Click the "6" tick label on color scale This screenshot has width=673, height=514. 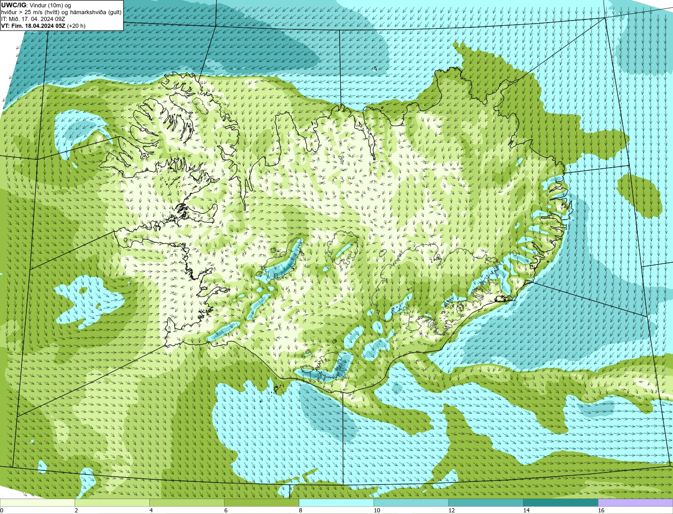[226, 510]
